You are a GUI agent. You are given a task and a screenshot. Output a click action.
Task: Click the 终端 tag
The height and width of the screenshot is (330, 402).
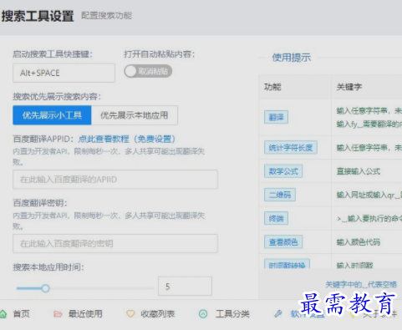pyautogui.click(x=276, y=218)
